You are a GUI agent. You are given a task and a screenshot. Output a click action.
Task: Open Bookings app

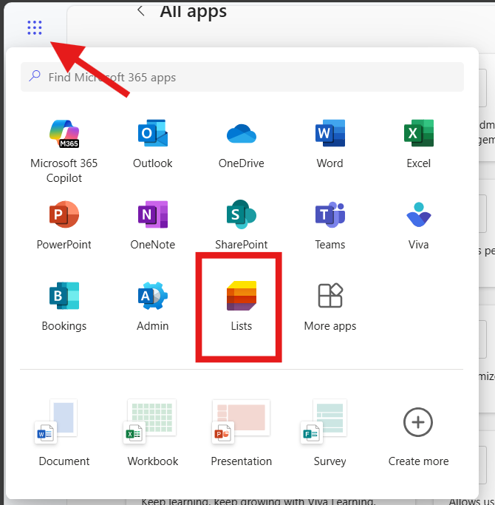coord(64,306)
